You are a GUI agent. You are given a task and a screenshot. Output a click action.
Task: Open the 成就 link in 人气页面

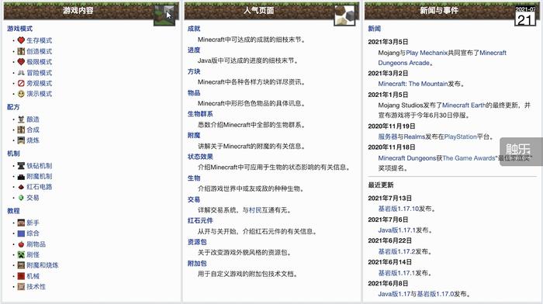pyautogui.click(x=194, y=29)
